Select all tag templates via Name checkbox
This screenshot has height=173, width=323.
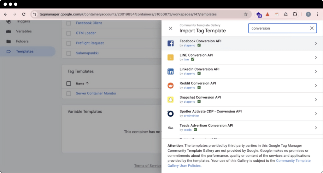coord(69,84)
